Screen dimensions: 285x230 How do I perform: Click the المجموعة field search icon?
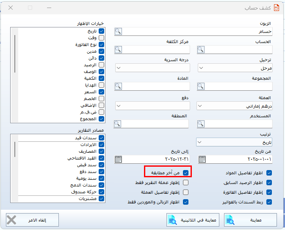[202, 86]
